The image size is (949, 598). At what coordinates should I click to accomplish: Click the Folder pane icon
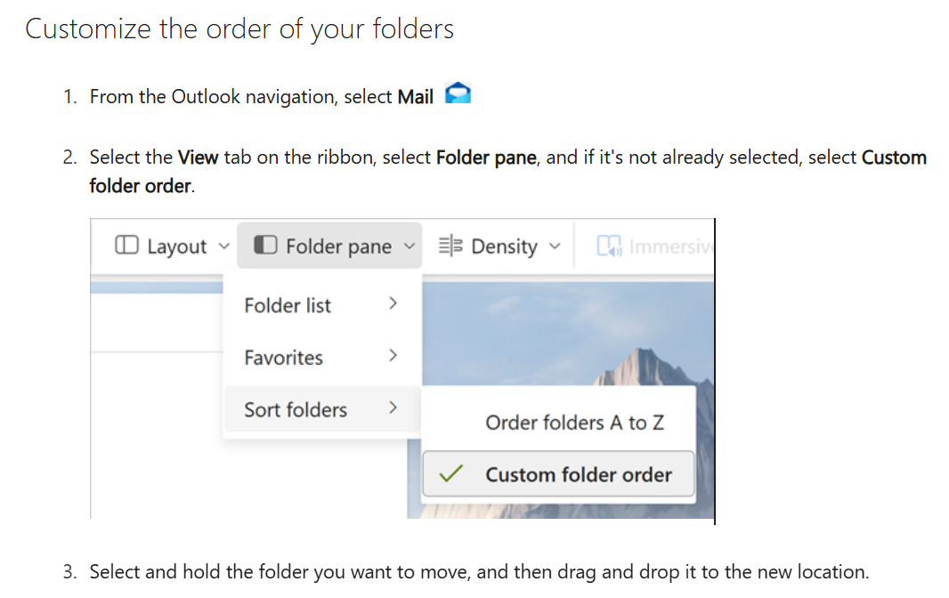point(265,245)
